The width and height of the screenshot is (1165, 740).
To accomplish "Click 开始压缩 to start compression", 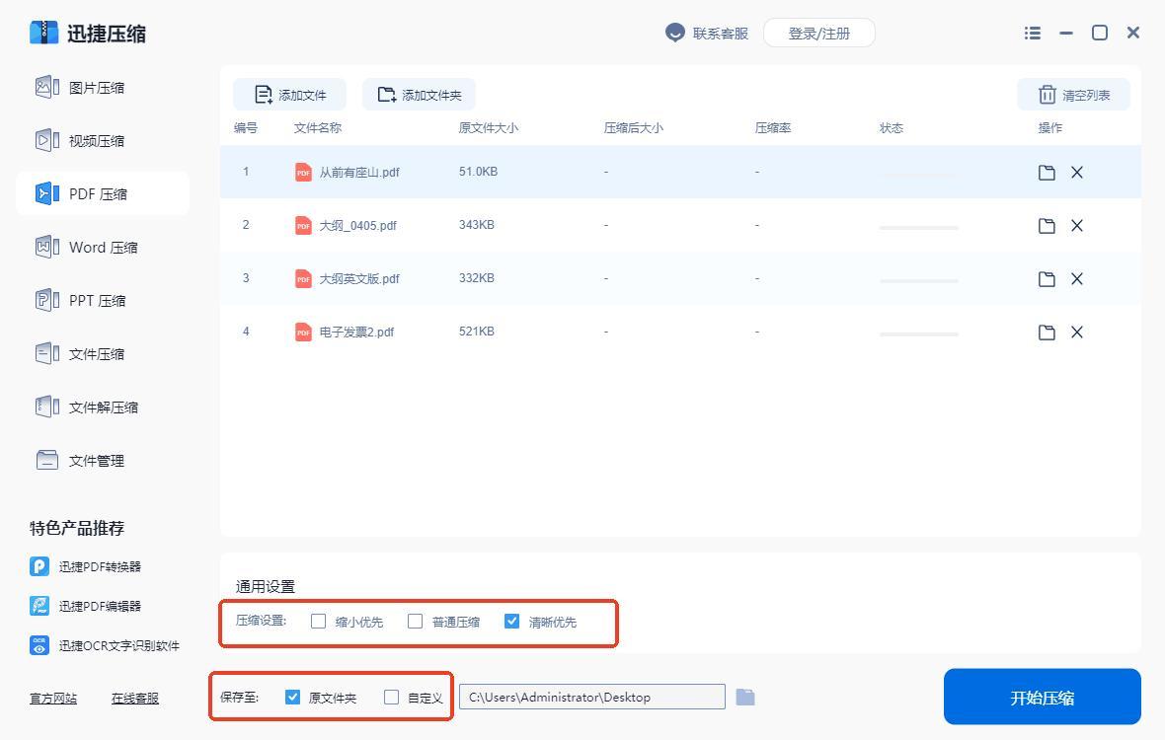I will pos(1042,697).
